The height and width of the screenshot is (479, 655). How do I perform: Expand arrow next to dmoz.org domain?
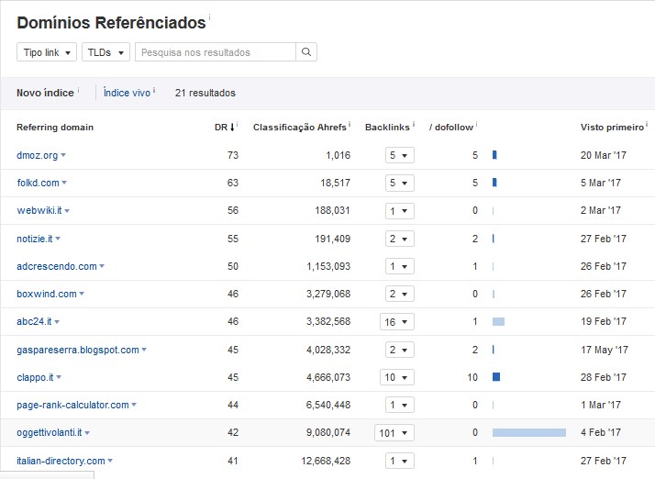click(63, 156)
